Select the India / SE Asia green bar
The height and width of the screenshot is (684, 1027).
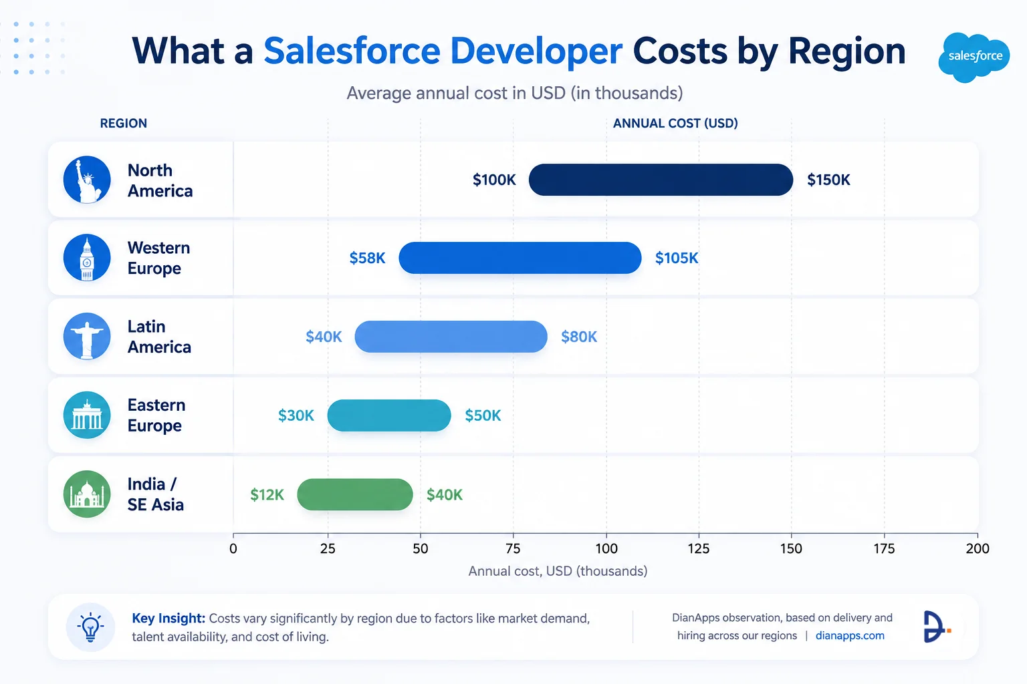pos(355,494)
